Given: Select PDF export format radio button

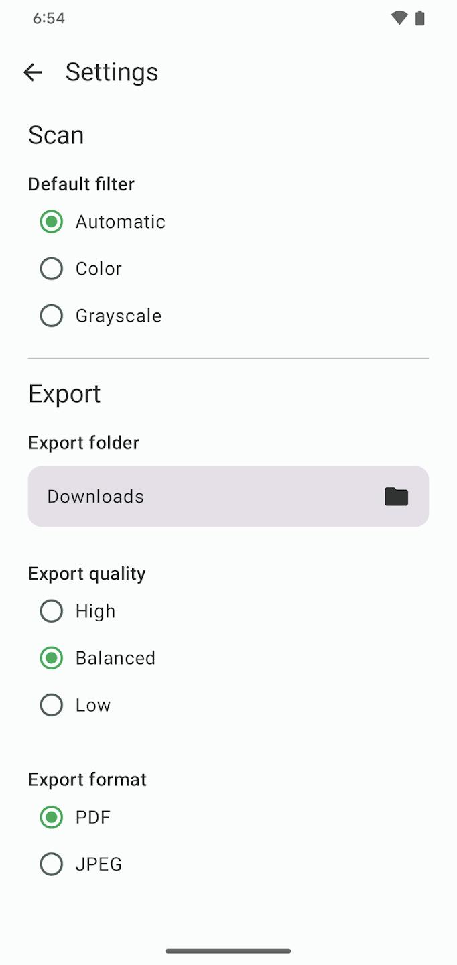Looking at the screenshot, I should point(52,818).
